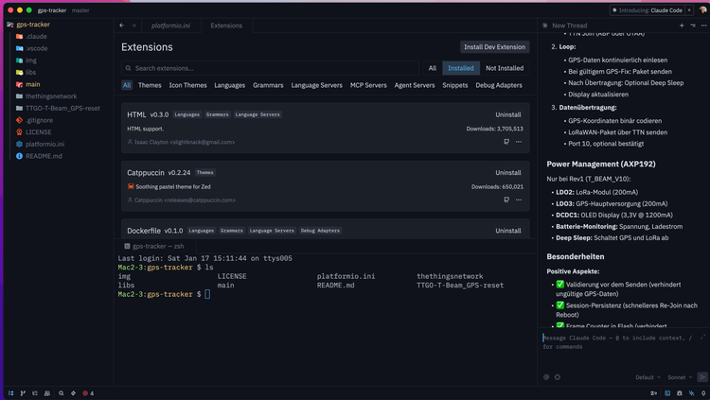The height and width of the screenshot is (400, 710).
Task: Show the 4 errors diagnostics indicator
Action: pos(88,393)
